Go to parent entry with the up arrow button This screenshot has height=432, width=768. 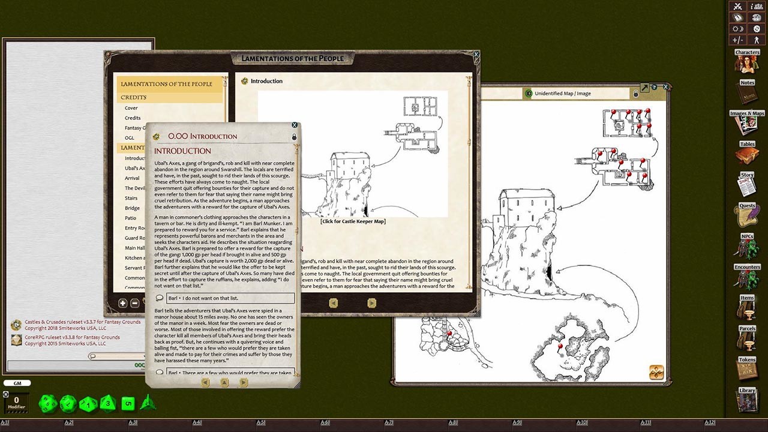coord(225,382)
